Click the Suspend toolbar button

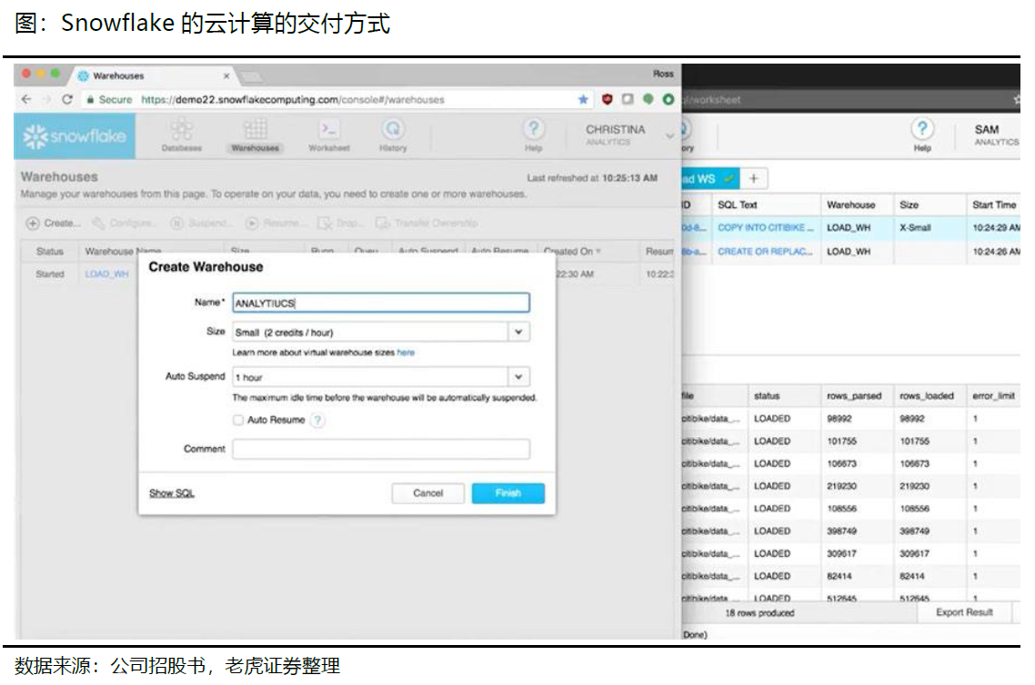[201, 223]
